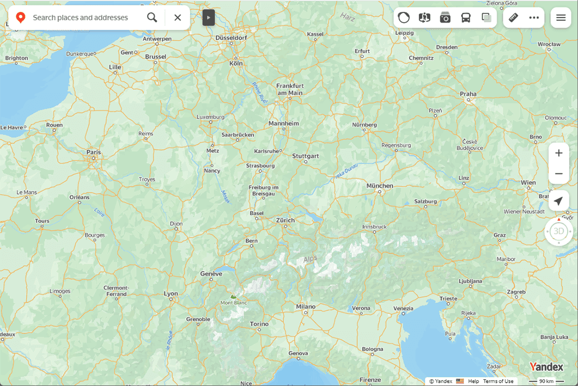Click the Genève city label
Viewport: 578px width, 386px height.
pos(211,274)
